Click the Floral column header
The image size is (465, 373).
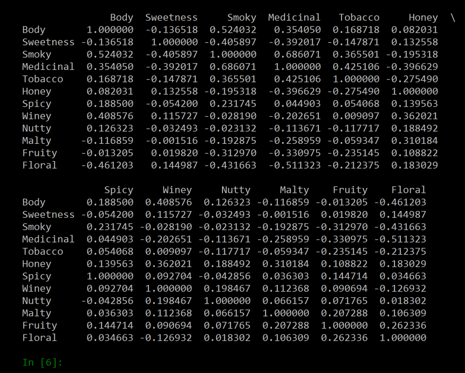pyautogui.click(x=409, y=190)
